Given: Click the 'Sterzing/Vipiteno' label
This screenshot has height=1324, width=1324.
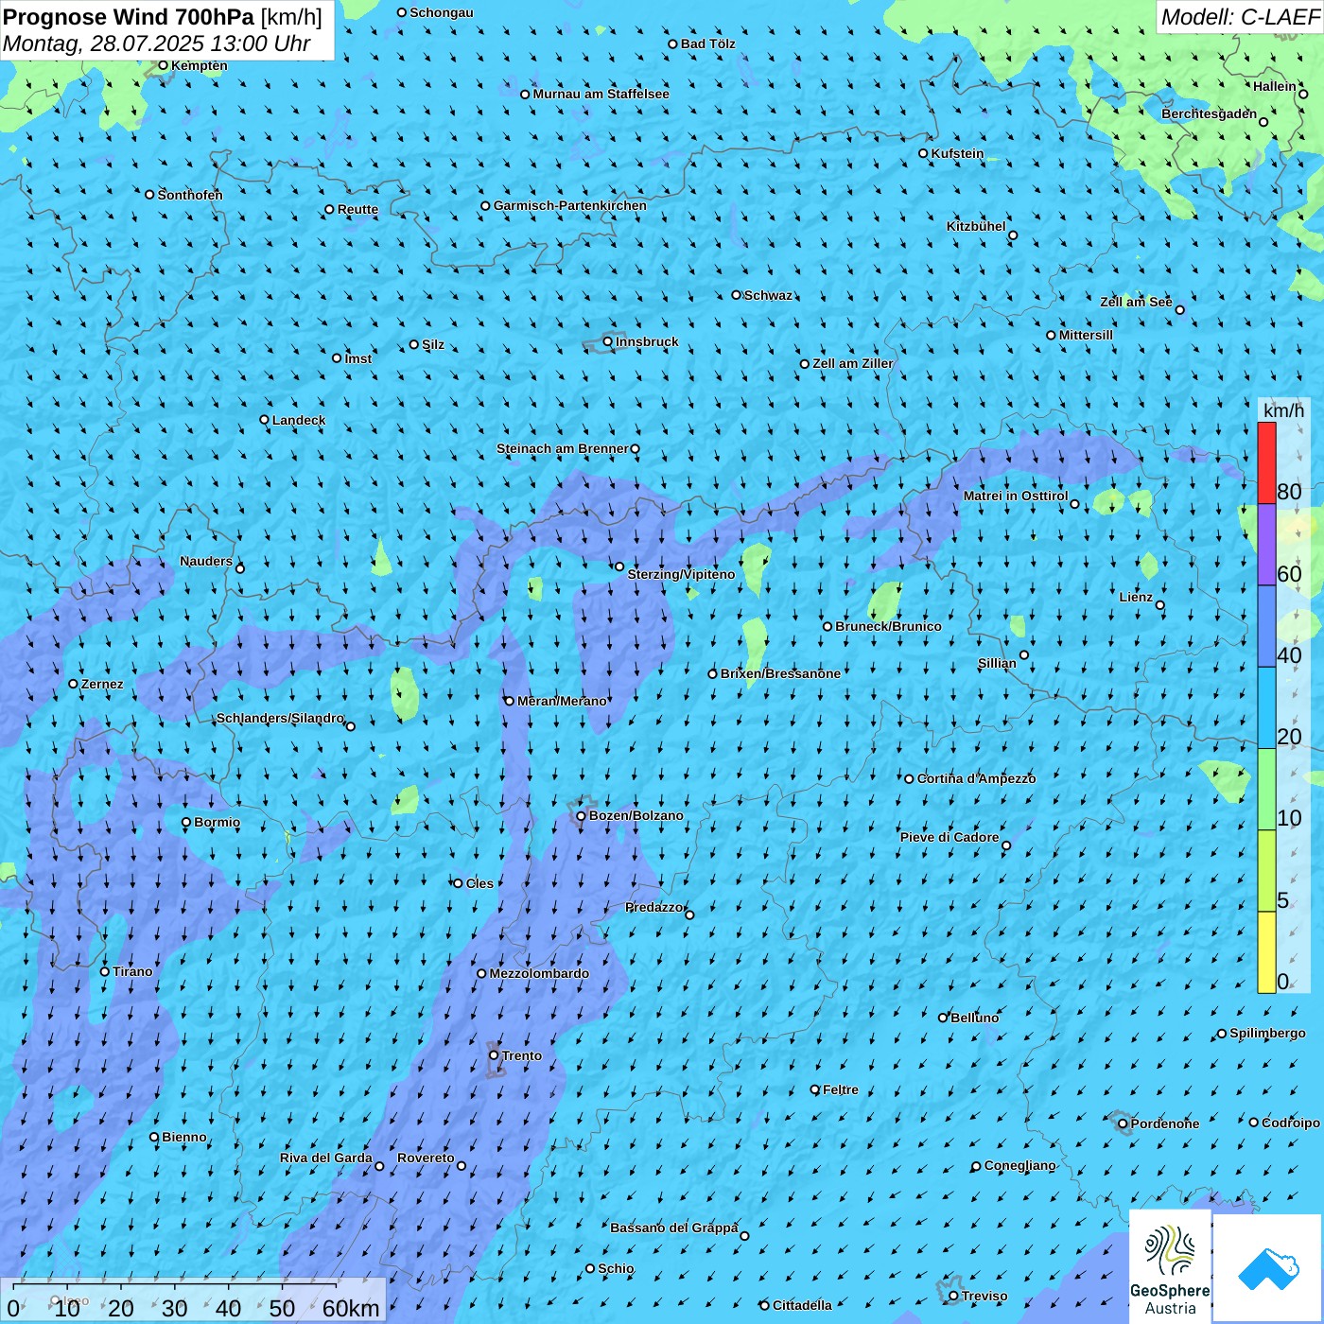Looking at the screenshot, I should [681, 574].
